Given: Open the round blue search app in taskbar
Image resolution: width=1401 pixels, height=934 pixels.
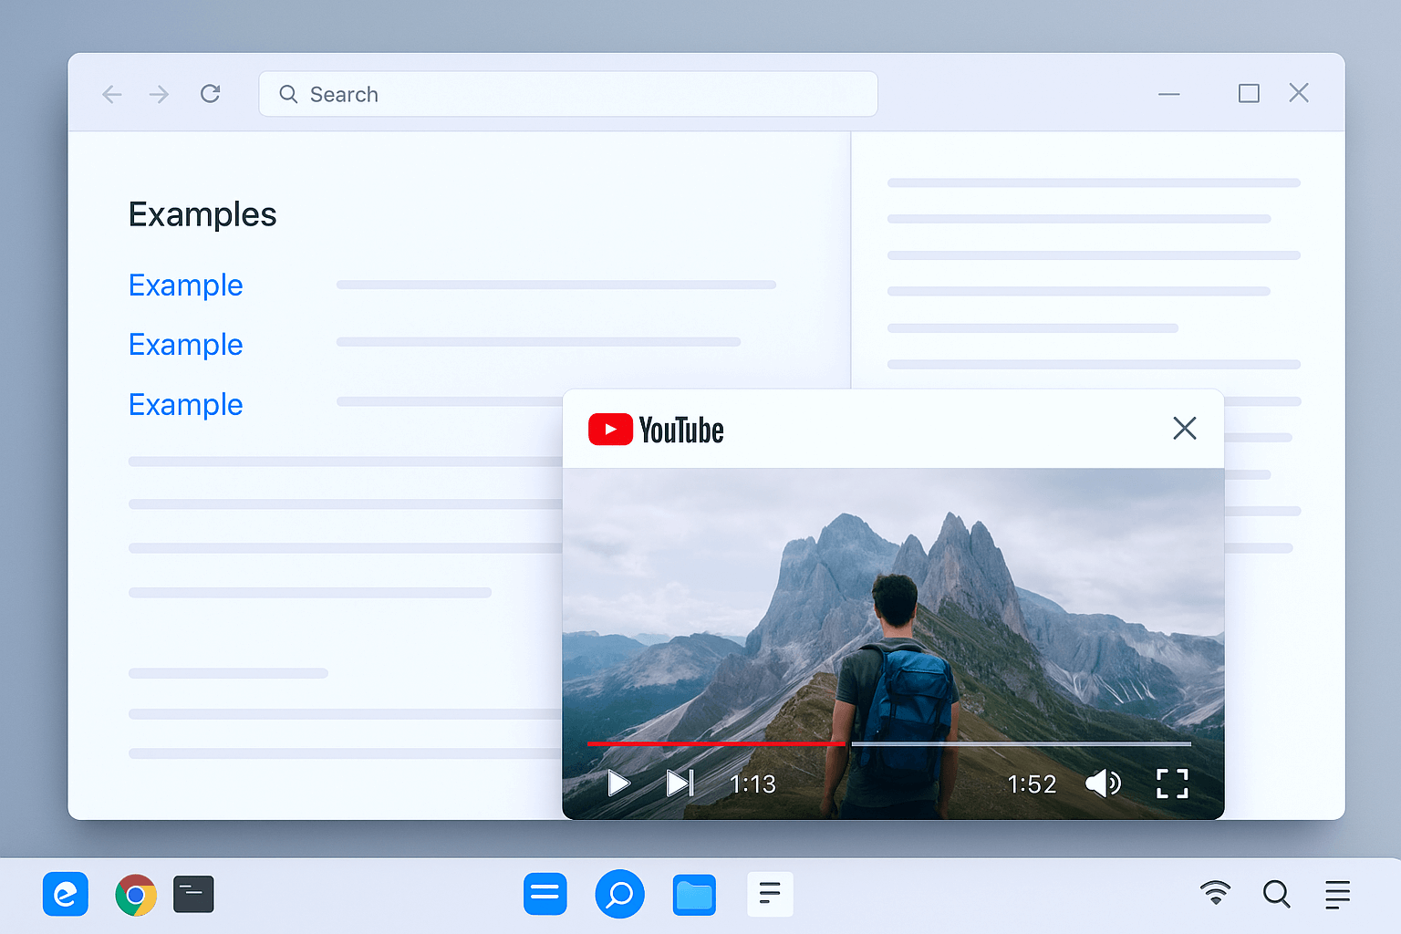Looking at the screenshot, I should pos(620,894).
